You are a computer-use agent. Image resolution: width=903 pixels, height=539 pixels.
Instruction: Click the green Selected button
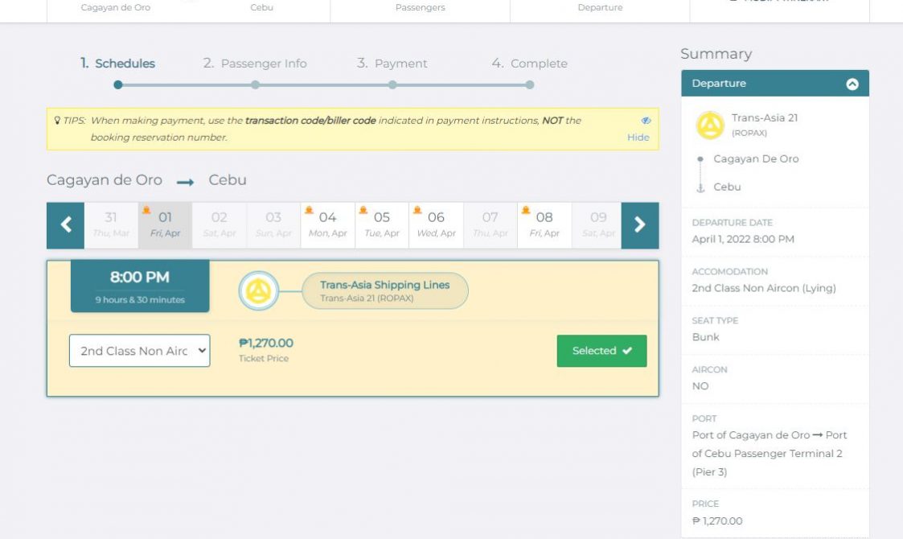[x=601, y=351]
